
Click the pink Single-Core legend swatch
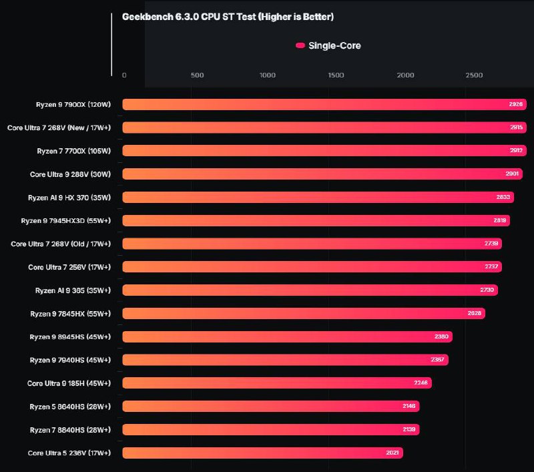click(x=300, y=45)
